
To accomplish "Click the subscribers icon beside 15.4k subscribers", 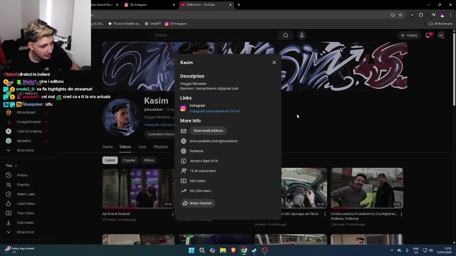I will tap(183, 171).
